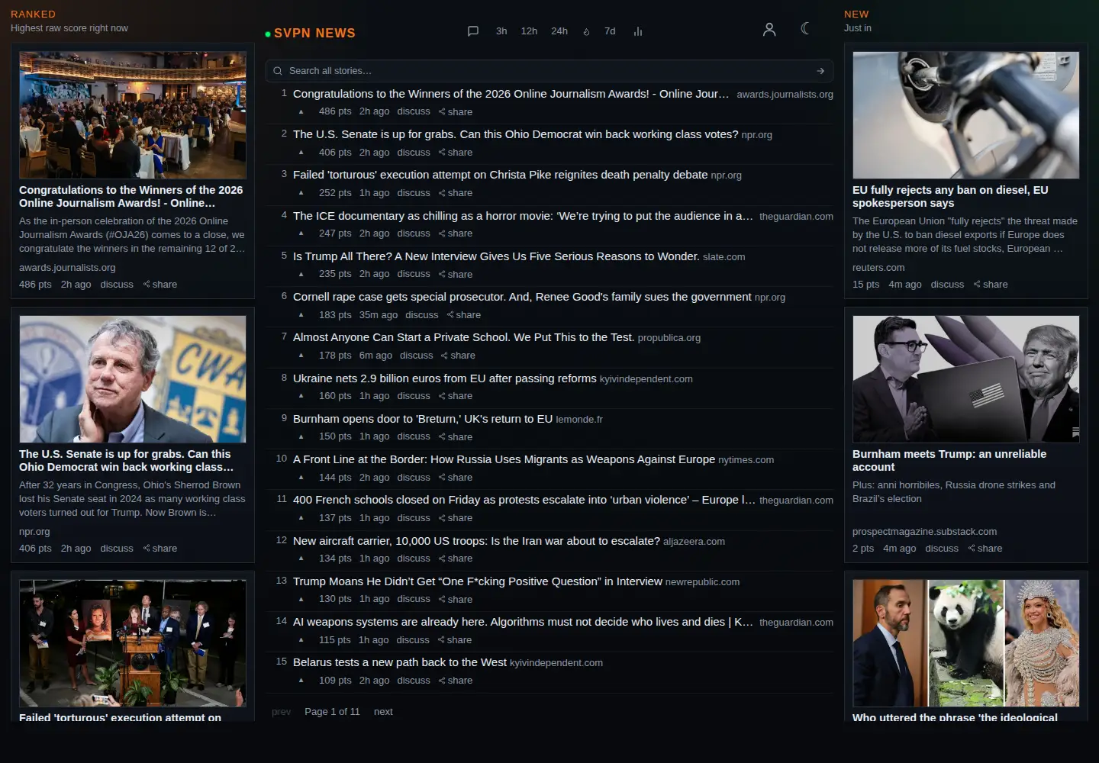Viewport: 1099px width, 763px height.
Task: Select the 24h time filter
Action: click(x=559, y=31)
